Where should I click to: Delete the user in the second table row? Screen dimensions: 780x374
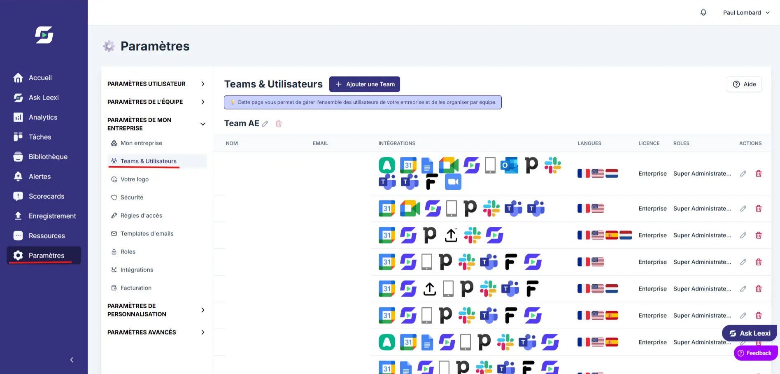click(x=759, y=209)
